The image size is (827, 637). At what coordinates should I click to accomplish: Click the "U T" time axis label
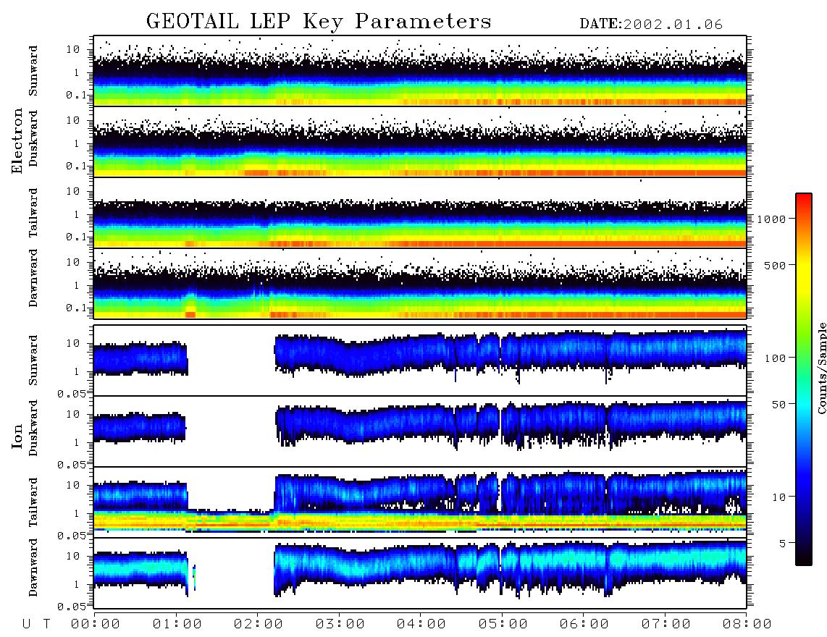click(36, 624)
